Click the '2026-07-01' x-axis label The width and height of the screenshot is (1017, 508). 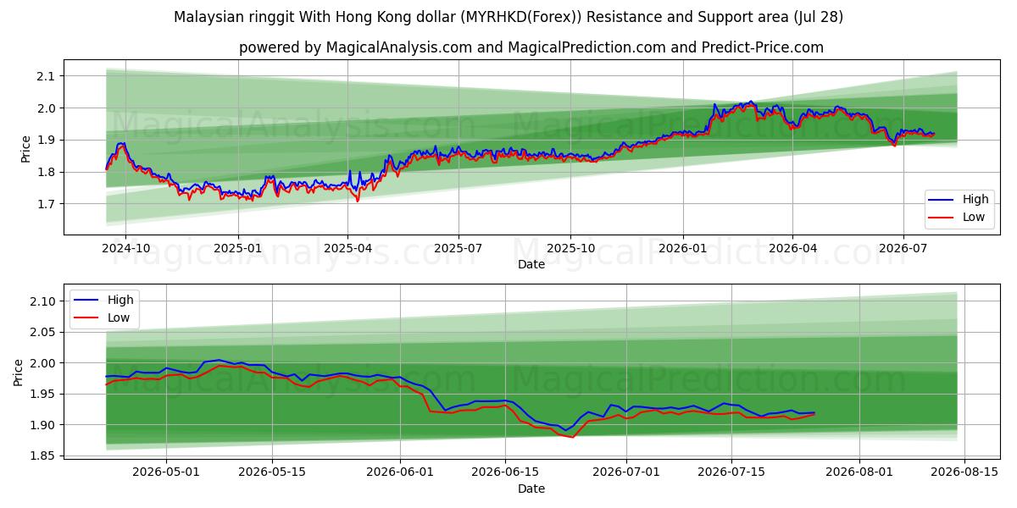(x=626, y=472)
